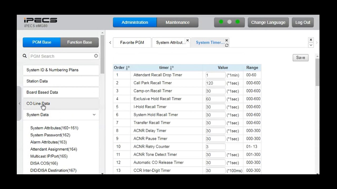Click the Save button

pyautogui.click(x=300, y=58)
